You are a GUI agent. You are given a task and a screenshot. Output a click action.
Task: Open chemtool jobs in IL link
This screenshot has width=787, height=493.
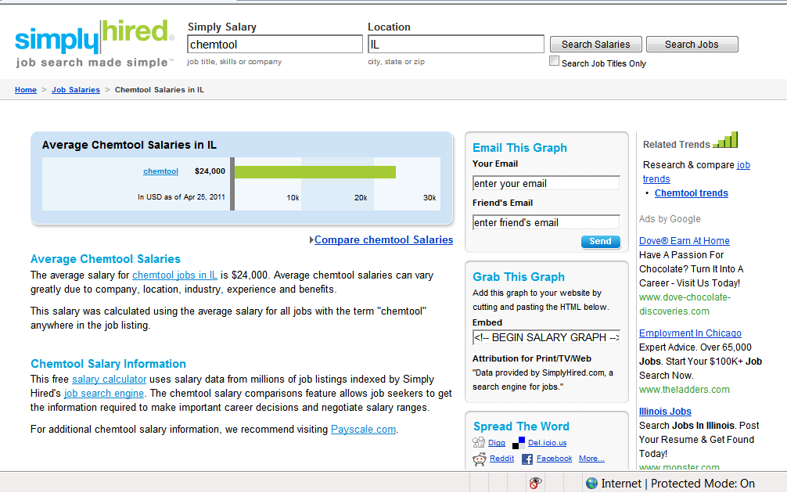(x=174, y=275)
